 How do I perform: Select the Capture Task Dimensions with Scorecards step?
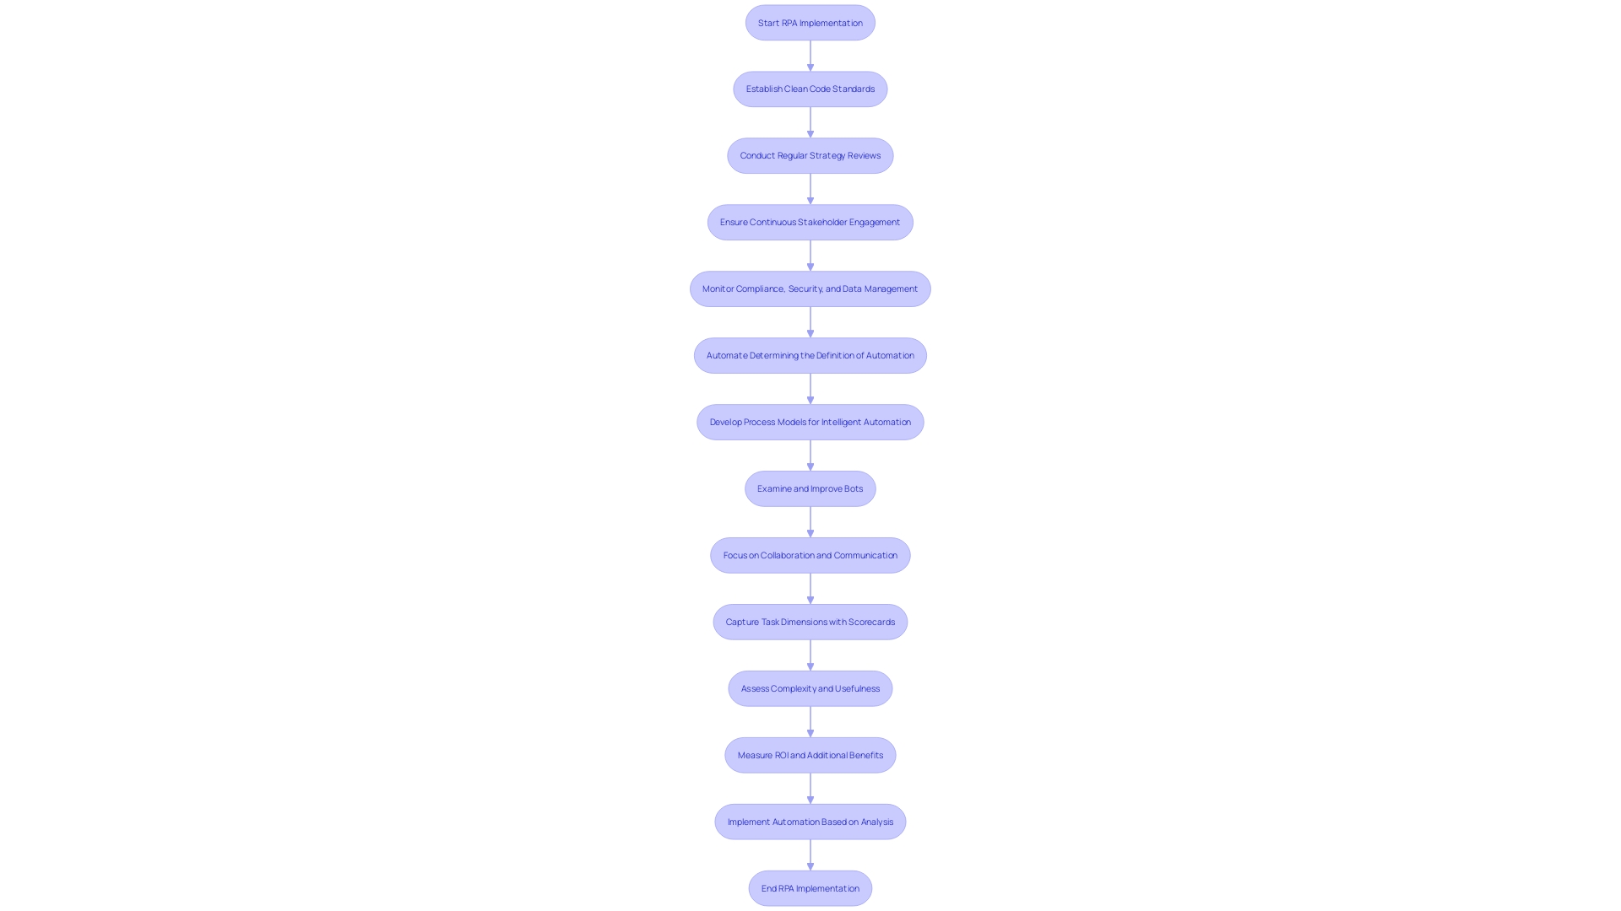pyautogui.click(x=810, y=622)
